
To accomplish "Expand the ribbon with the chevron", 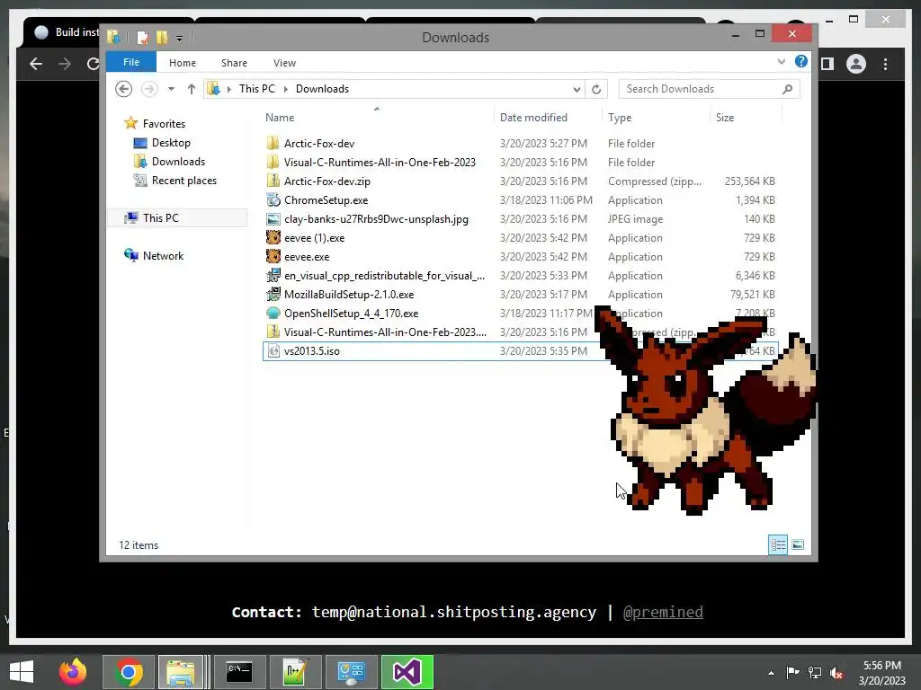I will coord(782,61).
